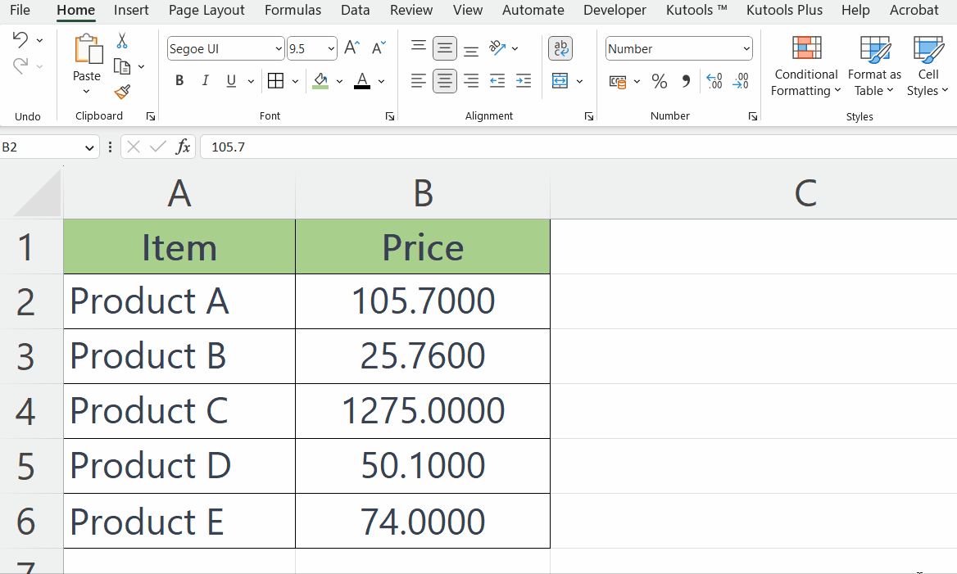Select the Decrease Decimal icon
This screenshot has height=574, width=957.
pyautogui.click(x=741, y=80)
